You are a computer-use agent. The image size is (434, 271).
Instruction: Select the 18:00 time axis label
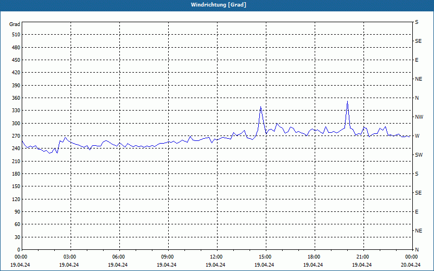(314, 257)
